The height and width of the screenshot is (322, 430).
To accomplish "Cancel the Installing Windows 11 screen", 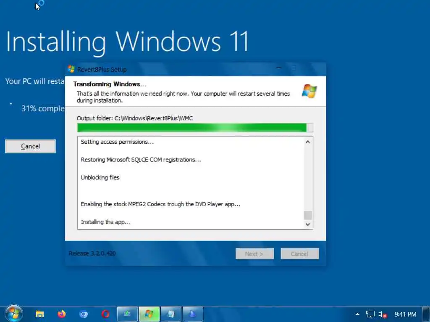I will [30, 146].
